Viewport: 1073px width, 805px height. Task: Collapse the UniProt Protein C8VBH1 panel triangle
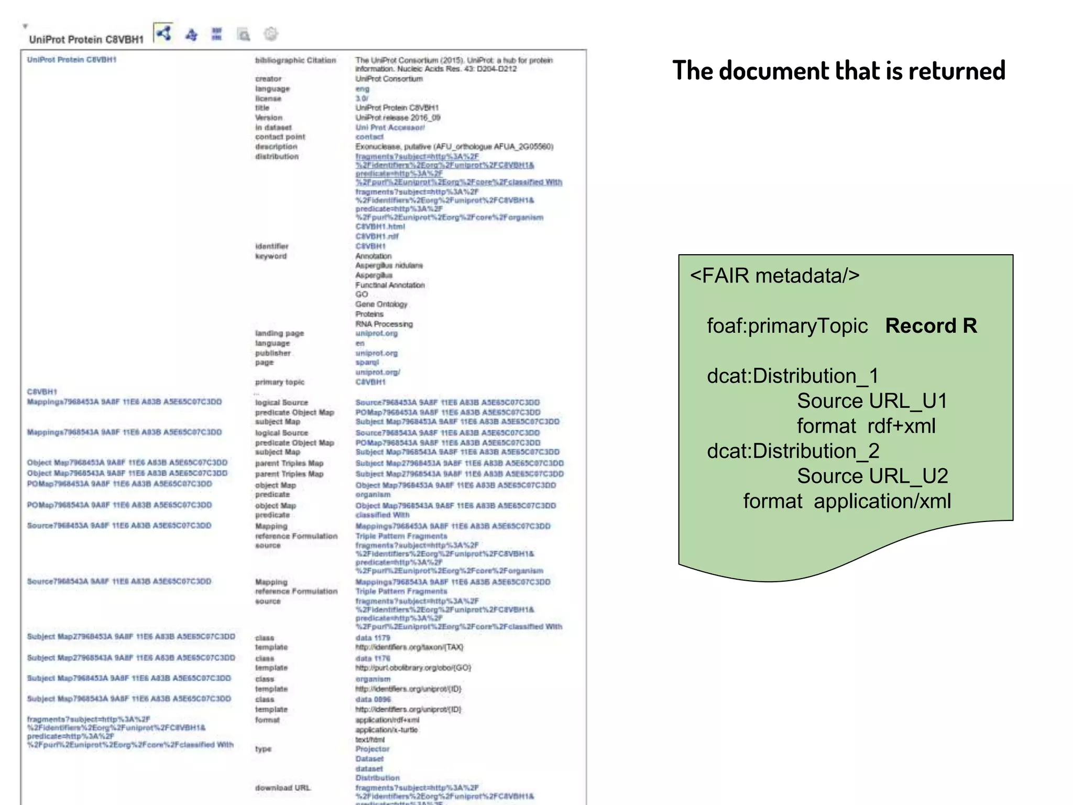[25, 26]
